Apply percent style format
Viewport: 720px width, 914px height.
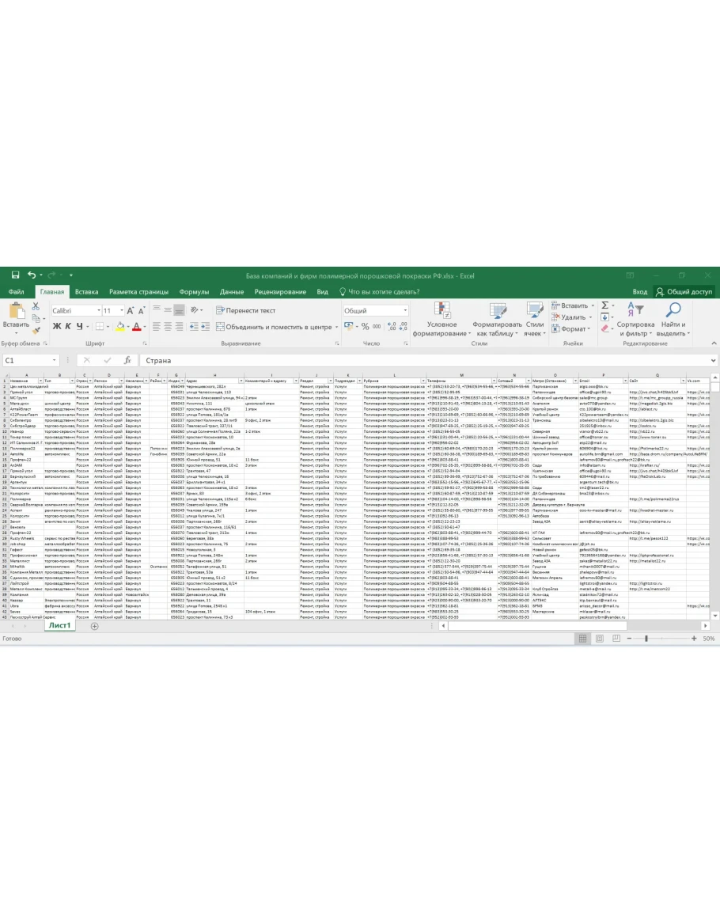365,326
